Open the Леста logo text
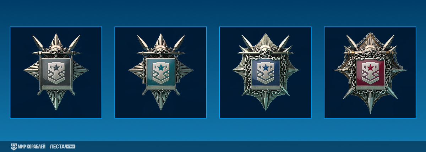This screenshot has width=426, height=152. tap(56, 146)
